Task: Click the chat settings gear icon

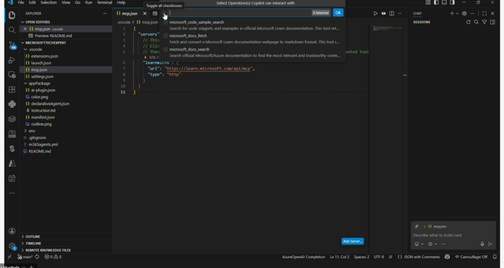Action: click(464, 13)
